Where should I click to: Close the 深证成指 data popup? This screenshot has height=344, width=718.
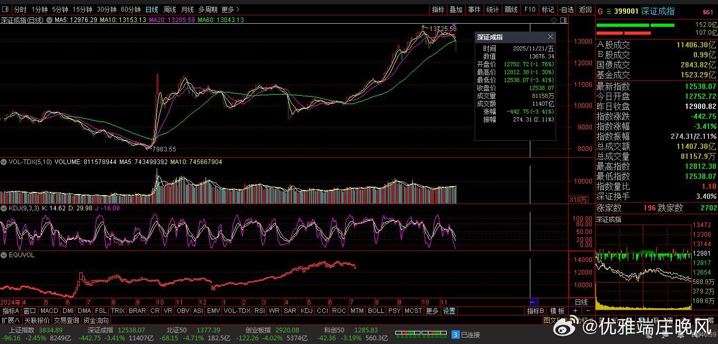coord(550,37)
